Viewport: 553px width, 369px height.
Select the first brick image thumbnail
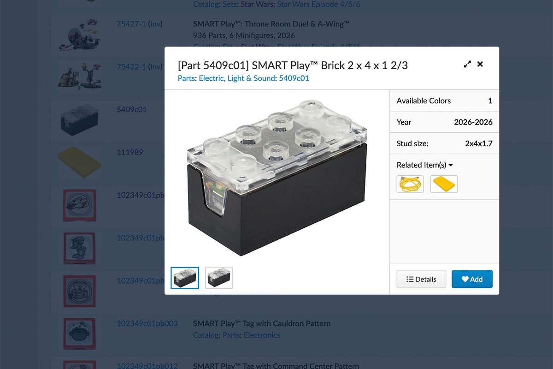(185, 278)
